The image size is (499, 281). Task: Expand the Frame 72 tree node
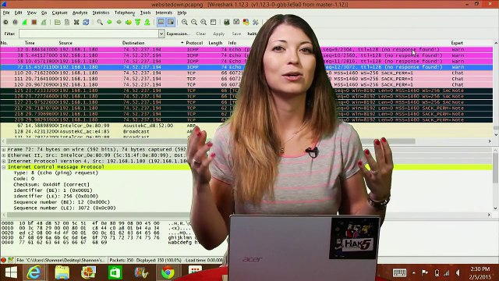[x=3, y=149]
